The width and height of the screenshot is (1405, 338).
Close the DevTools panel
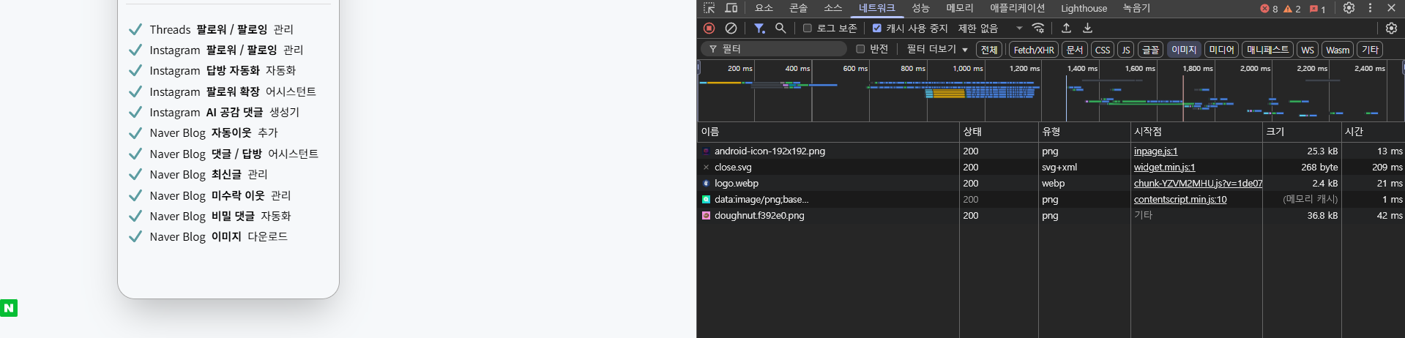click(1391, 8)
